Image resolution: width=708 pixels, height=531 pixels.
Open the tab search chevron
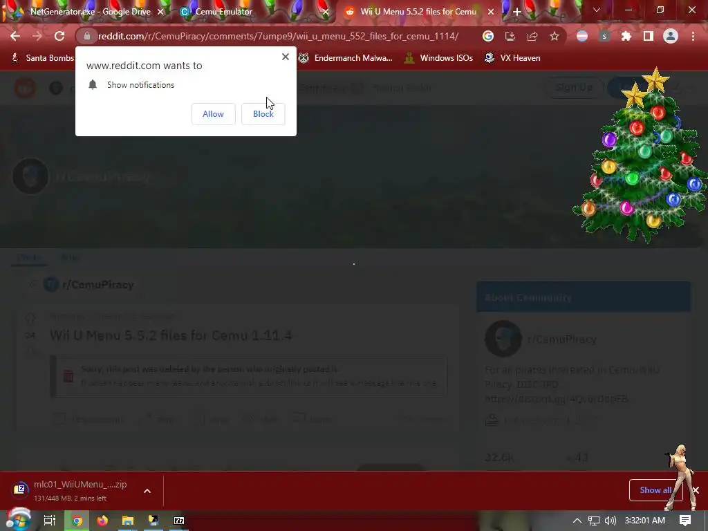tap(597, 10)
